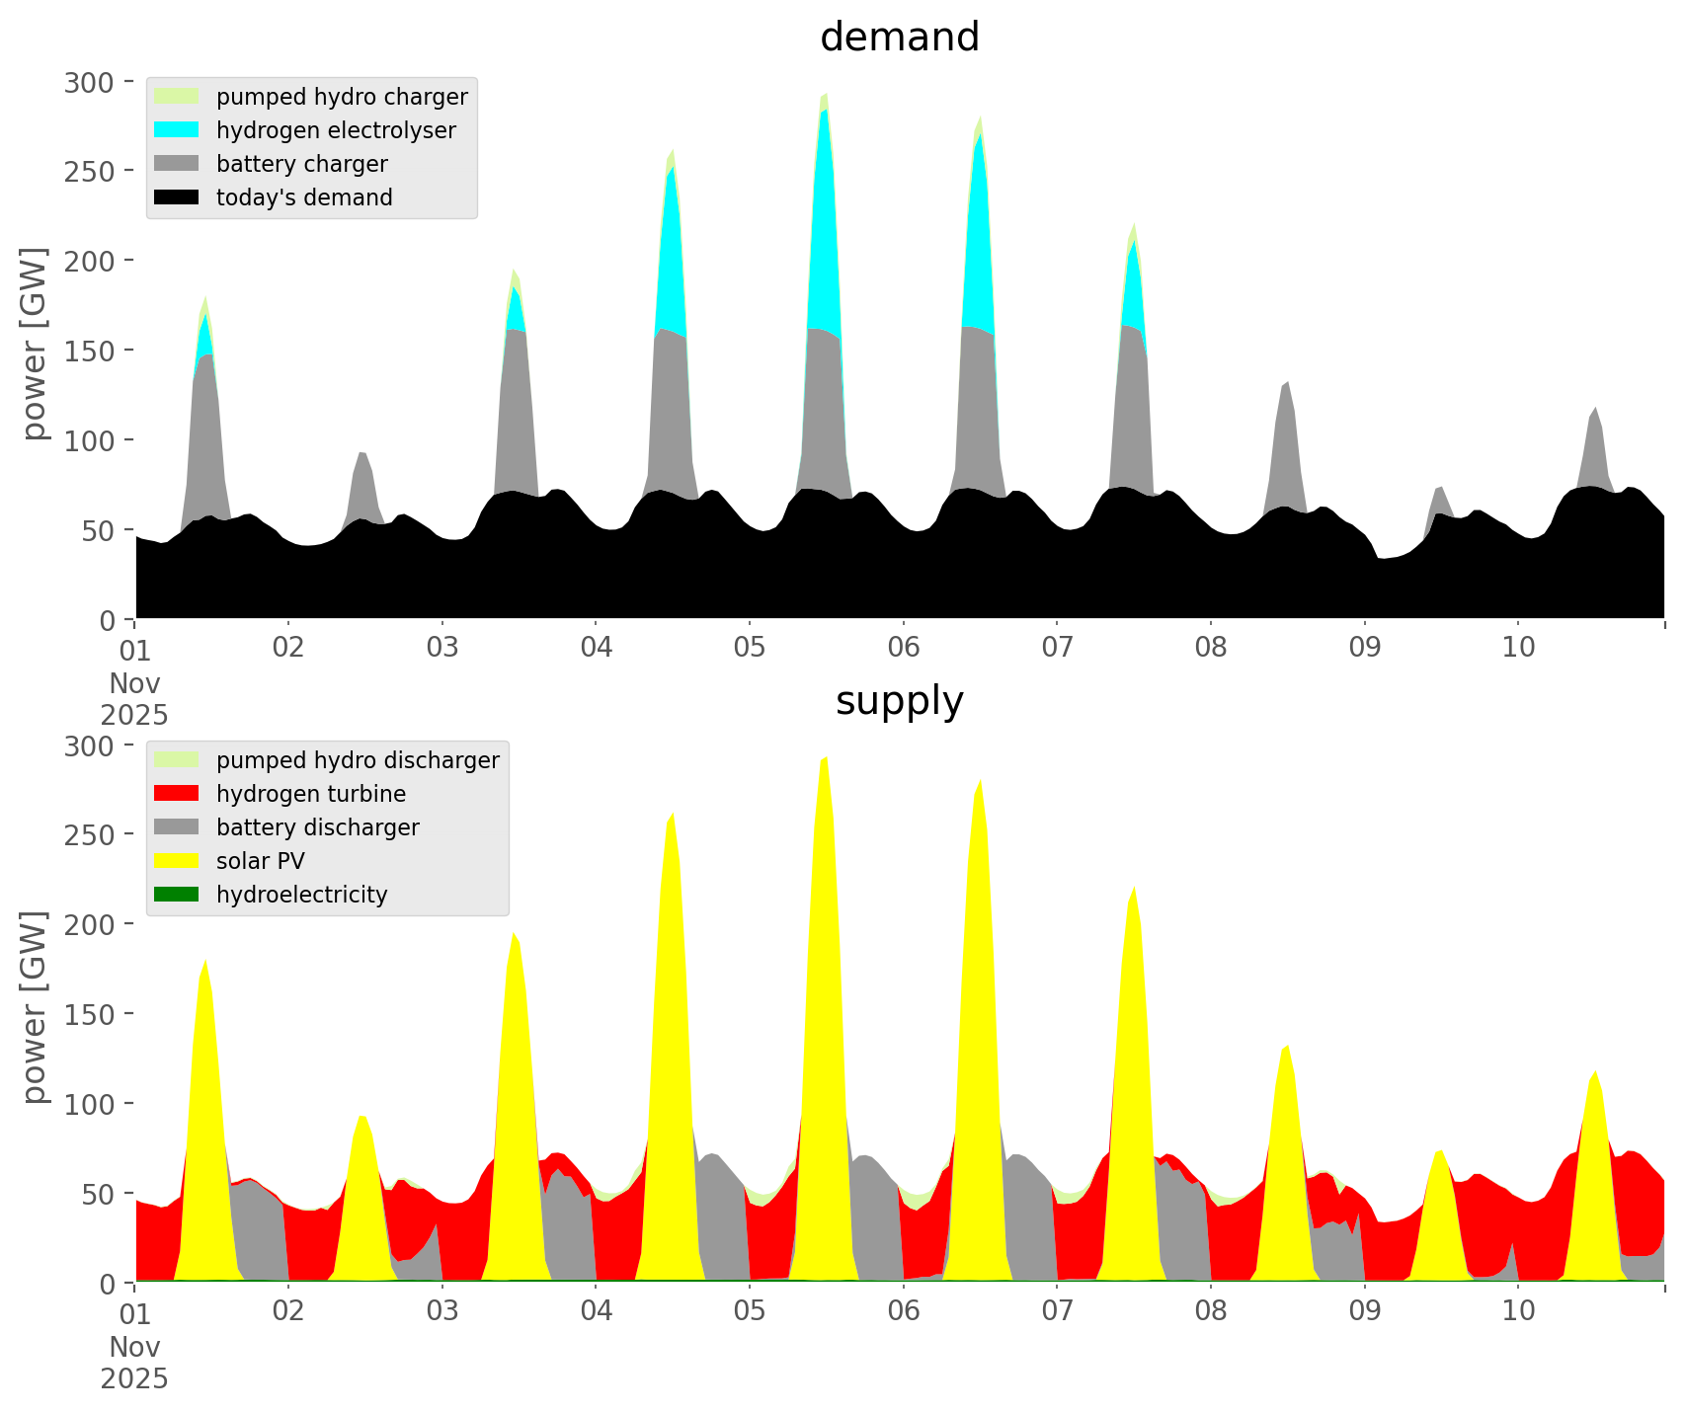Viewport: 1685px width, 1413px height.
Task: Click the 150 y-axis tick on supply chart
Action: pos(88,1014)
